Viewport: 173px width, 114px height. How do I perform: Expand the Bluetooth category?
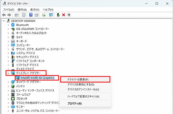pos(8,25)
